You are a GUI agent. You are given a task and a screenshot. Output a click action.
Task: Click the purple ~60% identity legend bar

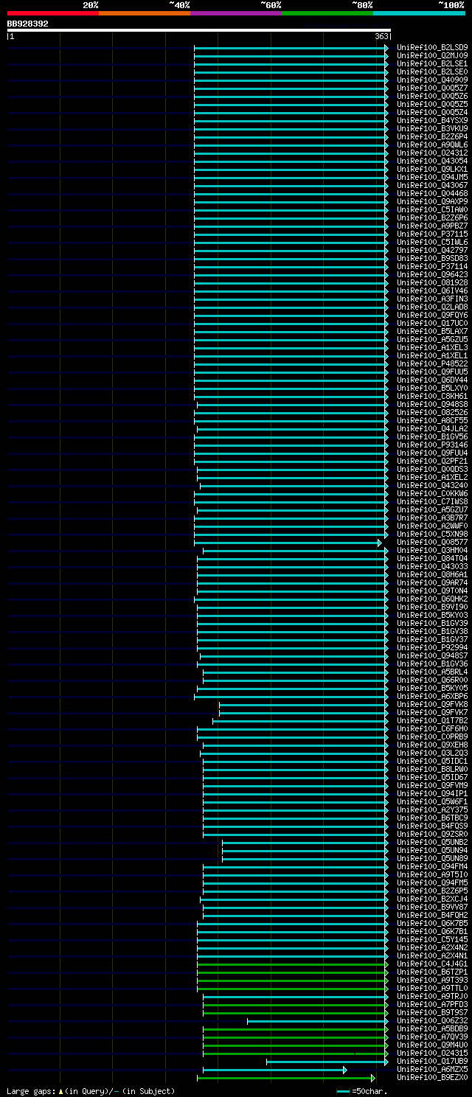(x=236, y=13)
